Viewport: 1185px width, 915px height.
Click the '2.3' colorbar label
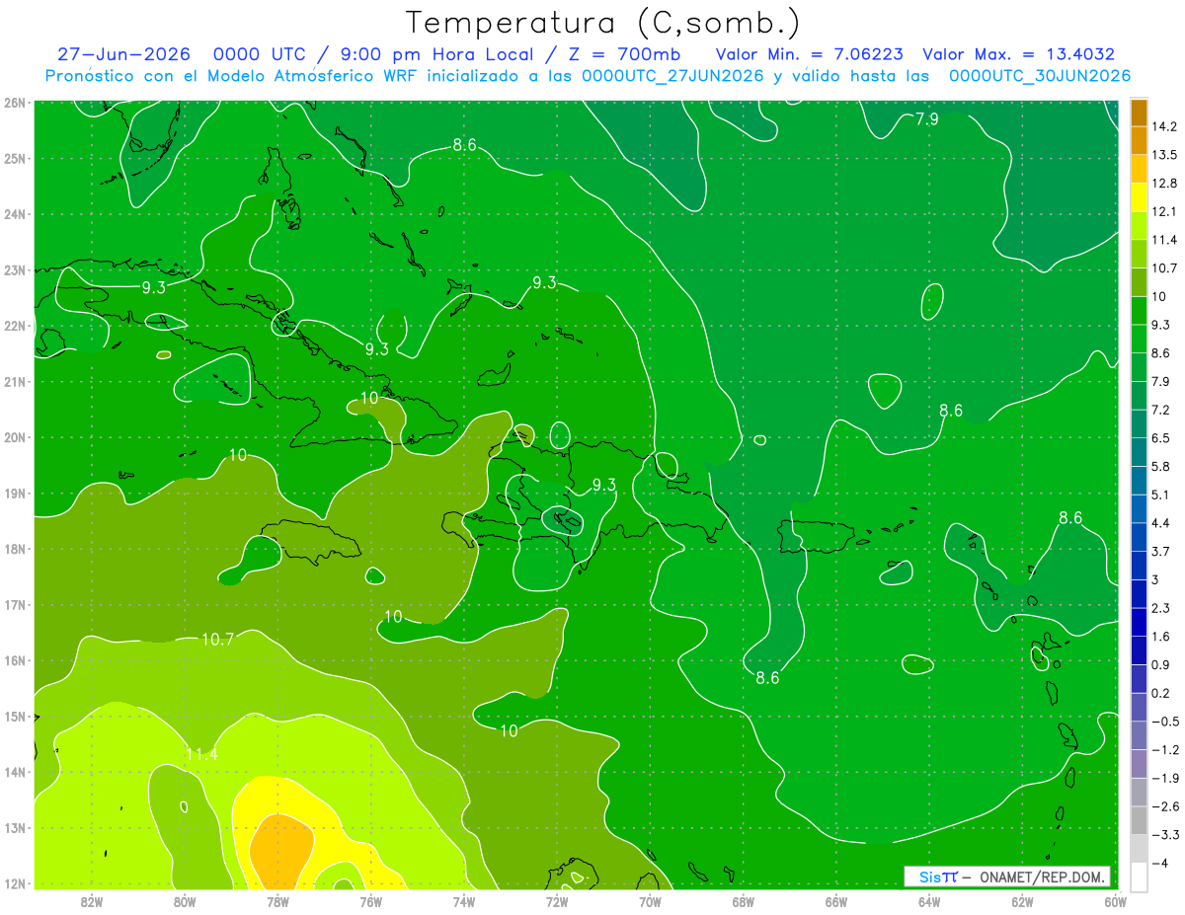[x=1160, y=608]
